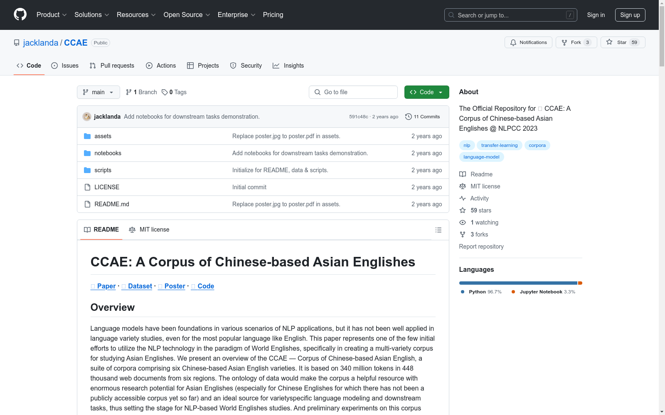Image resolution: width=665 pixels, height=415 pixels.
Task: Switch to the MIT license tab
Action: (149, 229)
